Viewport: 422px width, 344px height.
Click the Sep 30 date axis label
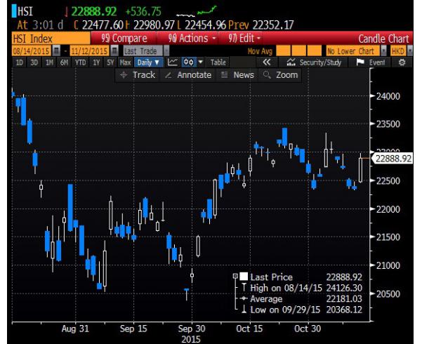pyautogui.click(x=192, y=329)
